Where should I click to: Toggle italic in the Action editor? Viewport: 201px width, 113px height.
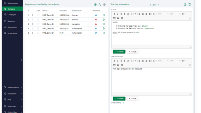coord(118,14)
